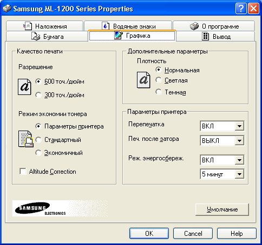262x245 pixels.
Task: Click the printer icon in the title bar
Action: point(7,9)
